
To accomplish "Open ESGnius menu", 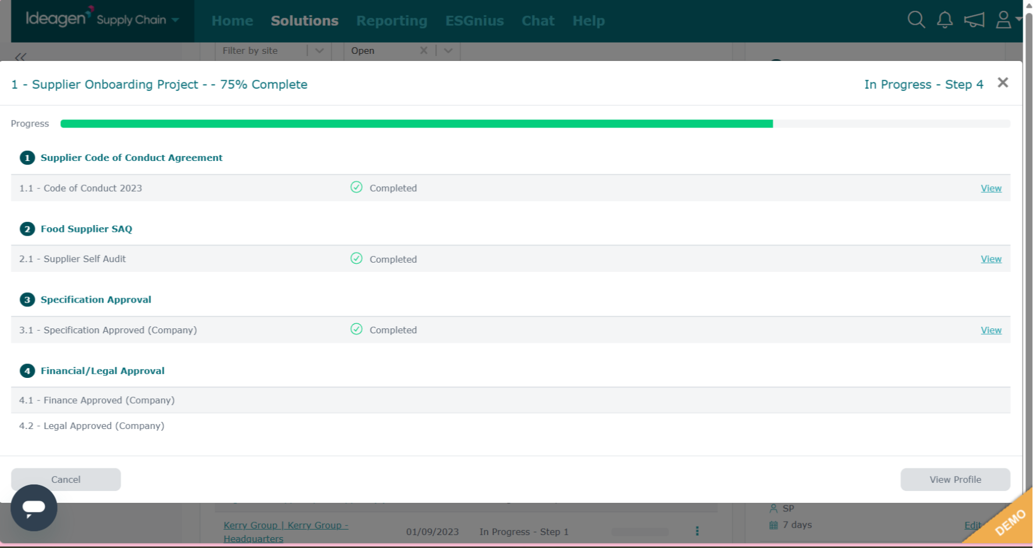I will [475, 20].
